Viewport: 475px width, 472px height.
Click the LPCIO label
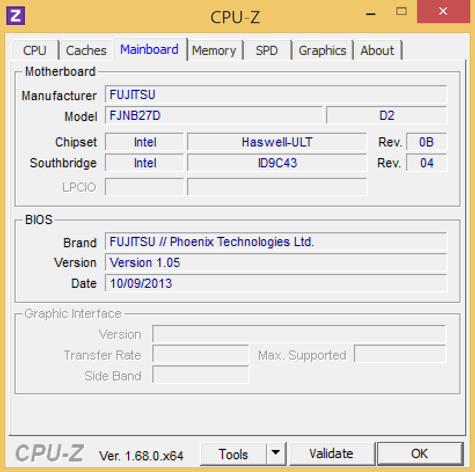coord(79,187)
